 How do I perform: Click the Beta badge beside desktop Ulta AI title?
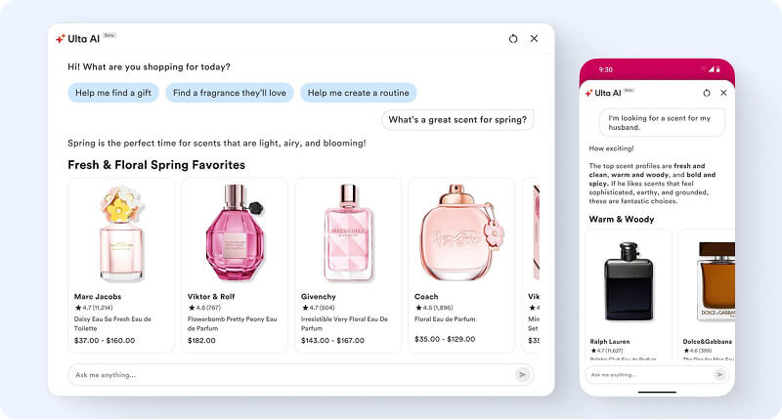109,35
